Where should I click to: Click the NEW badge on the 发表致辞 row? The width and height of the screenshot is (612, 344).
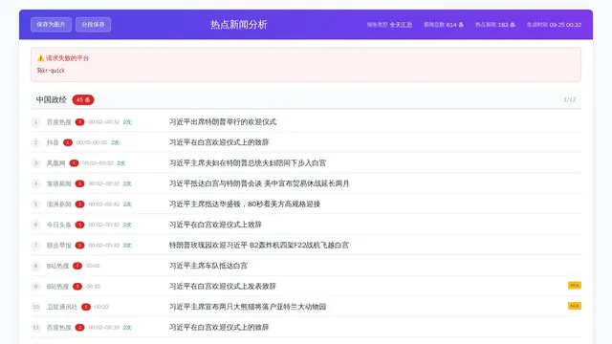click(575, 286)
